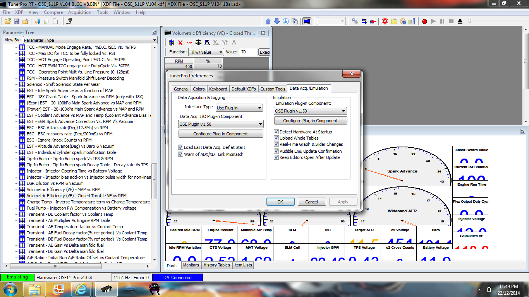Open Emulation Plug-in Component dropdown
This screenshot has height=297, width=529.
click(310, 111)
